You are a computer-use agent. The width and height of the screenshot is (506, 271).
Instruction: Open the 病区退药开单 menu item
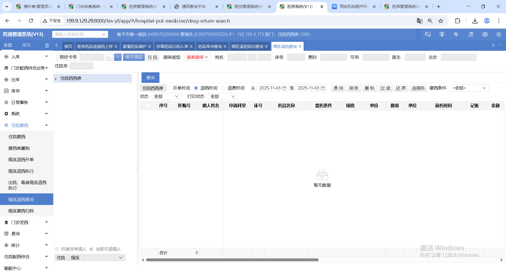[x=21, y=160]
